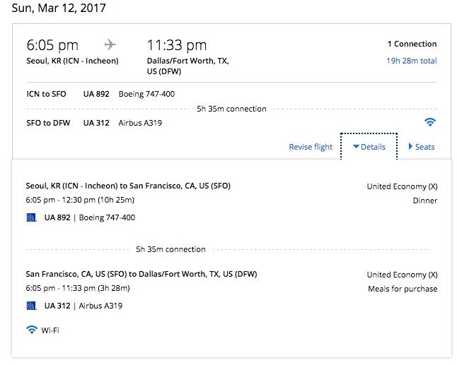
Task: Click the UA 312 flight number in summary
Action: pos(96,123)
